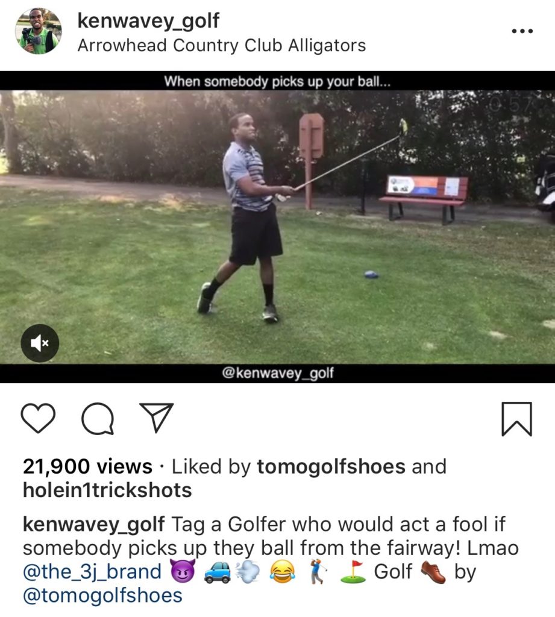
Task: Open the kenwavey_golf profile picture
Action: tap(39, 31)
